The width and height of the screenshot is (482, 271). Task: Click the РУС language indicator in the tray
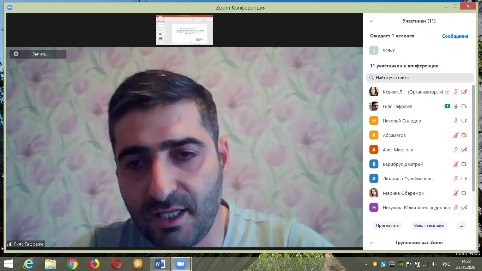pyautogui.click(x=446, y=264)
